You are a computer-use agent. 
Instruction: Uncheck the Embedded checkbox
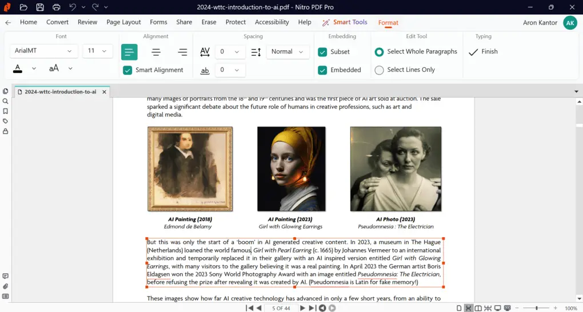coord(322,70)
